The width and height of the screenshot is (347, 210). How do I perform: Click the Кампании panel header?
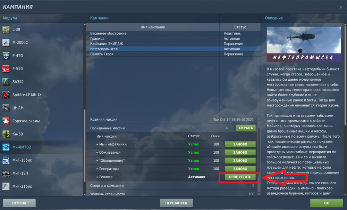coord(99,18)
